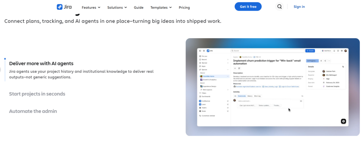362x150 pixels.
Task: Click the Get it free button
Action: [x=248, y=7]
